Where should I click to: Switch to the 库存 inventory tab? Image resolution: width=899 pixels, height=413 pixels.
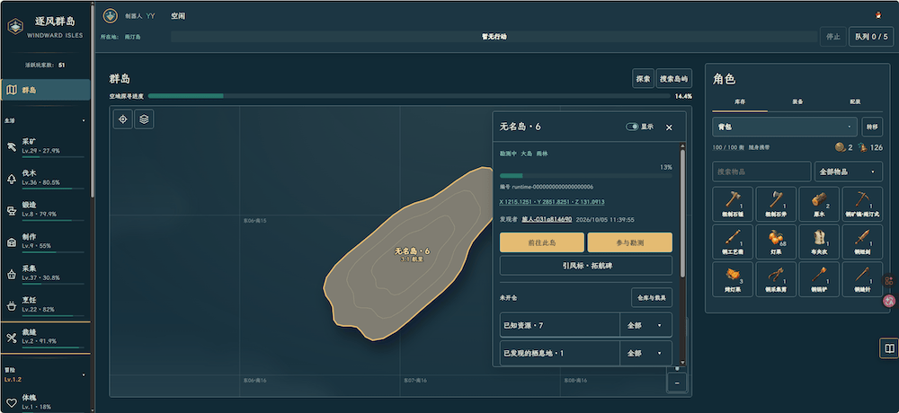click(740, 102)
